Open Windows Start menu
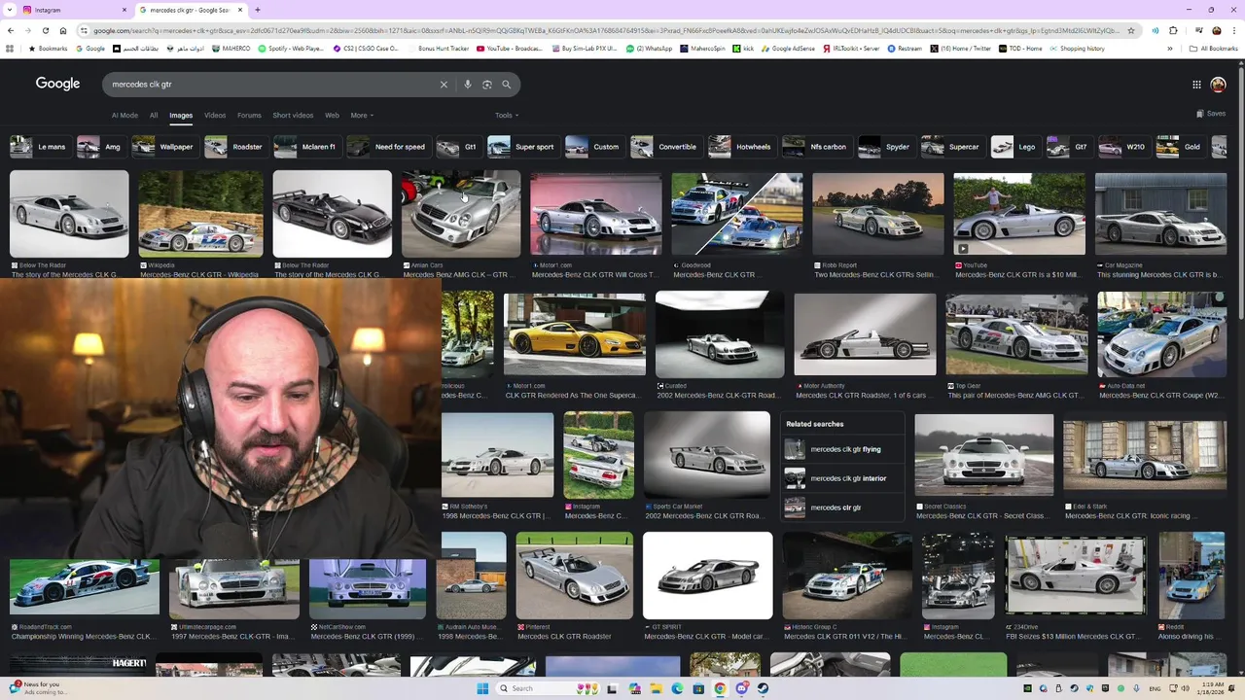This screenshot has width=1245, height=700. point(482,688)
